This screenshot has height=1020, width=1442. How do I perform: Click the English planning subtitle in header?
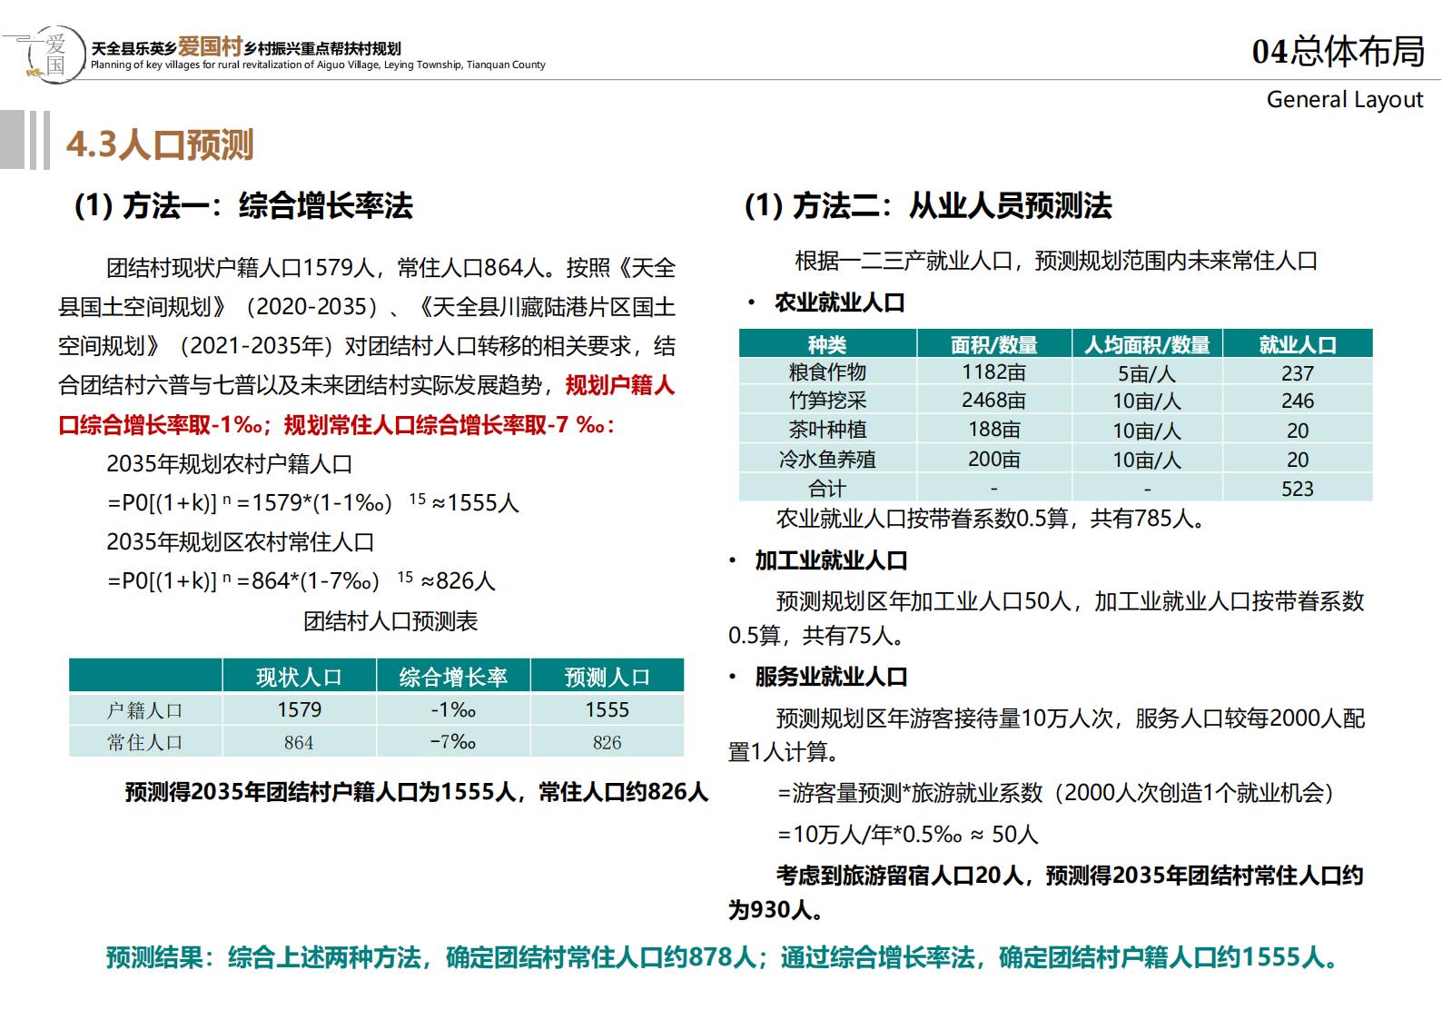click(x=318, y=65)
